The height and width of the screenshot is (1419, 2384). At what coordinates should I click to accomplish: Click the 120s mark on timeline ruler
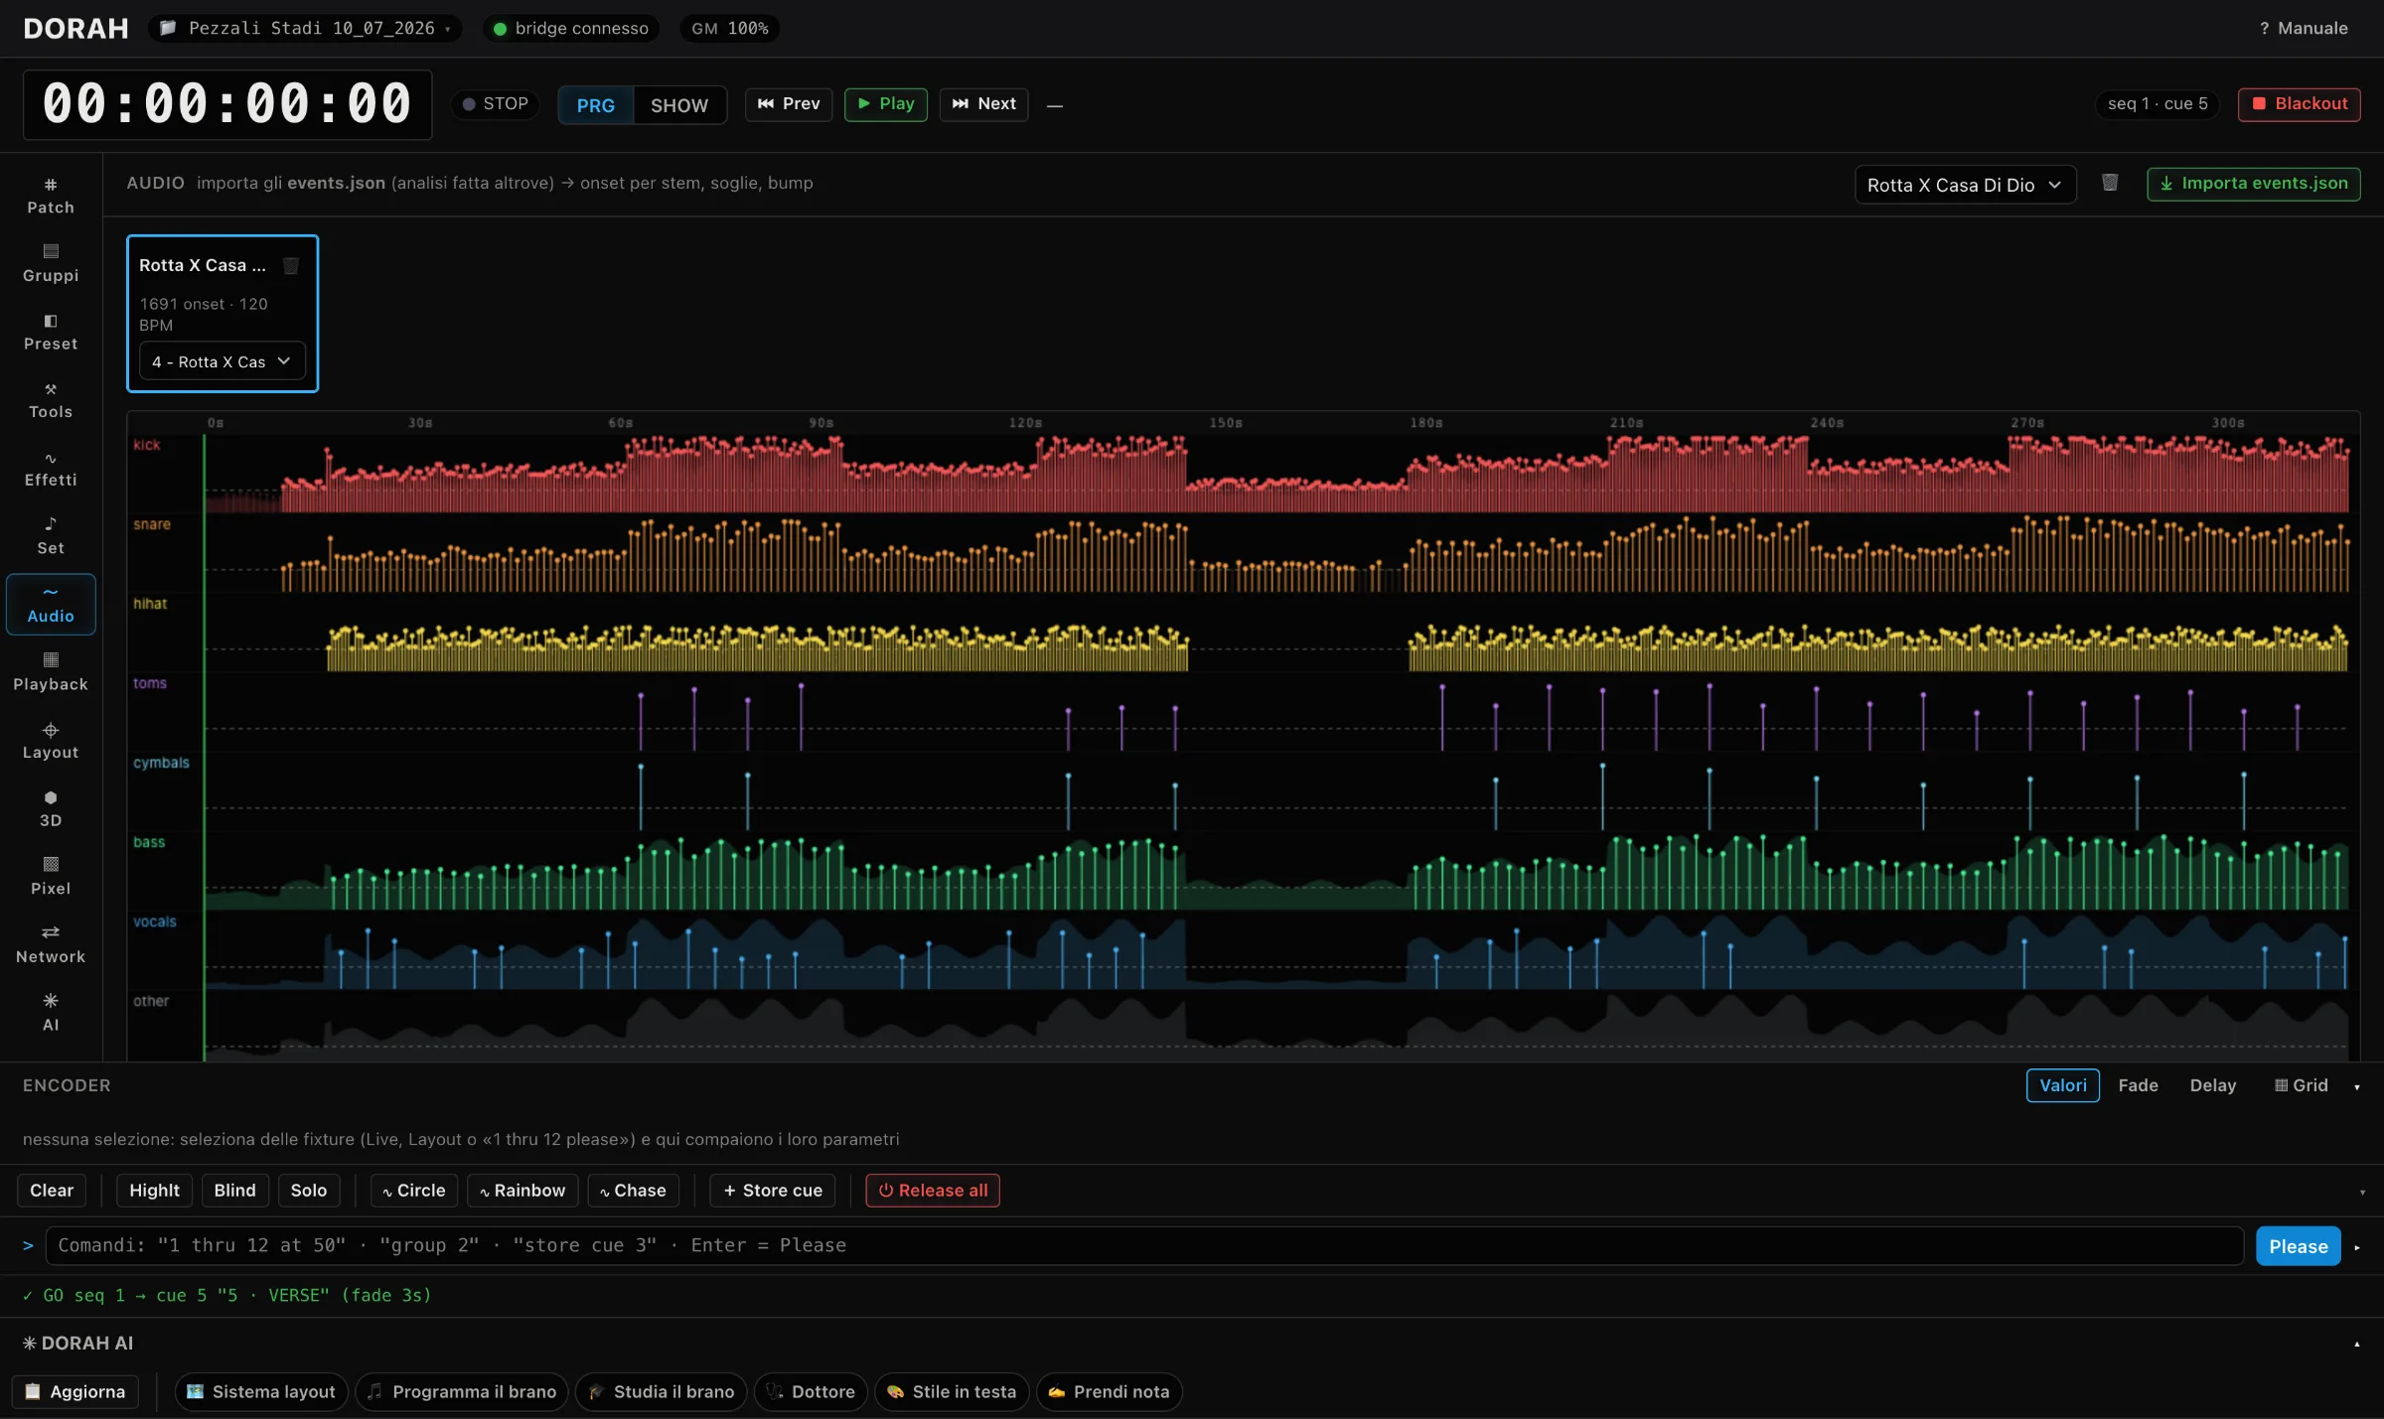pos(1025,423)
